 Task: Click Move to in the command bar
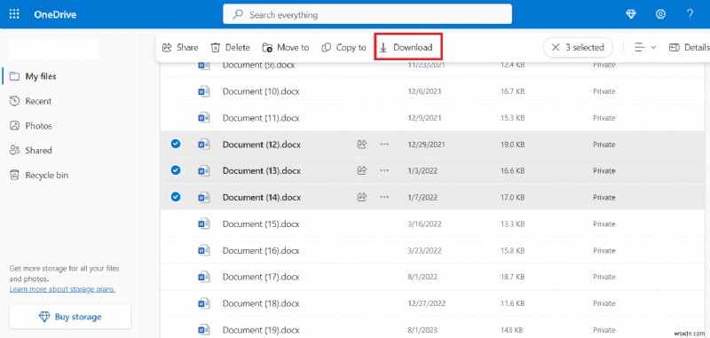286,47
